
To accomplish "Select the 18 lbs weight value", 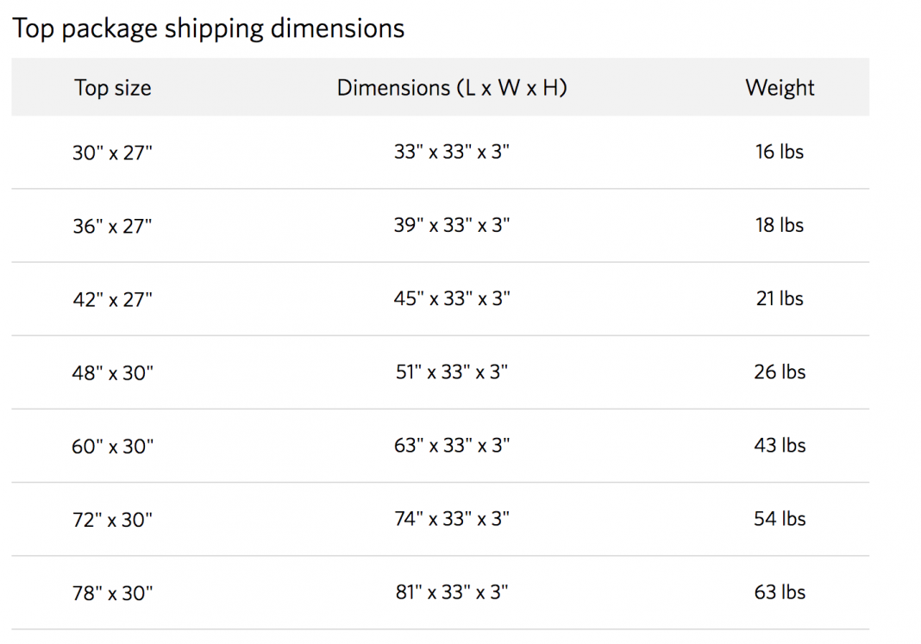I will 780,225.
